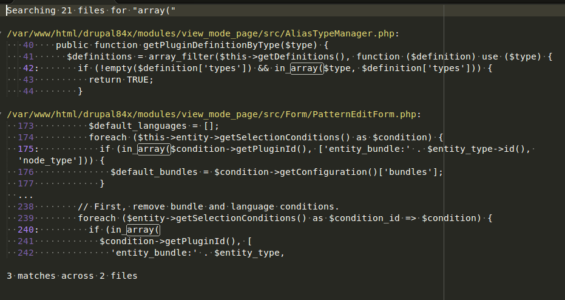Click line number 173 in the results

[26, 126]
